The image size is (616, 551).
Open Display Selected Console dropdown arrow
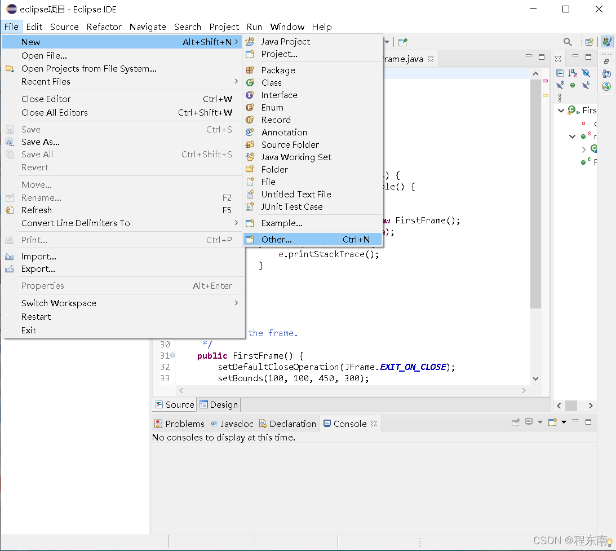click(540, 422)
